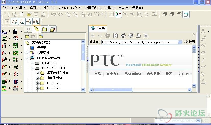
Task: Go to the browser home page
Action: click(x=123, y=36)
